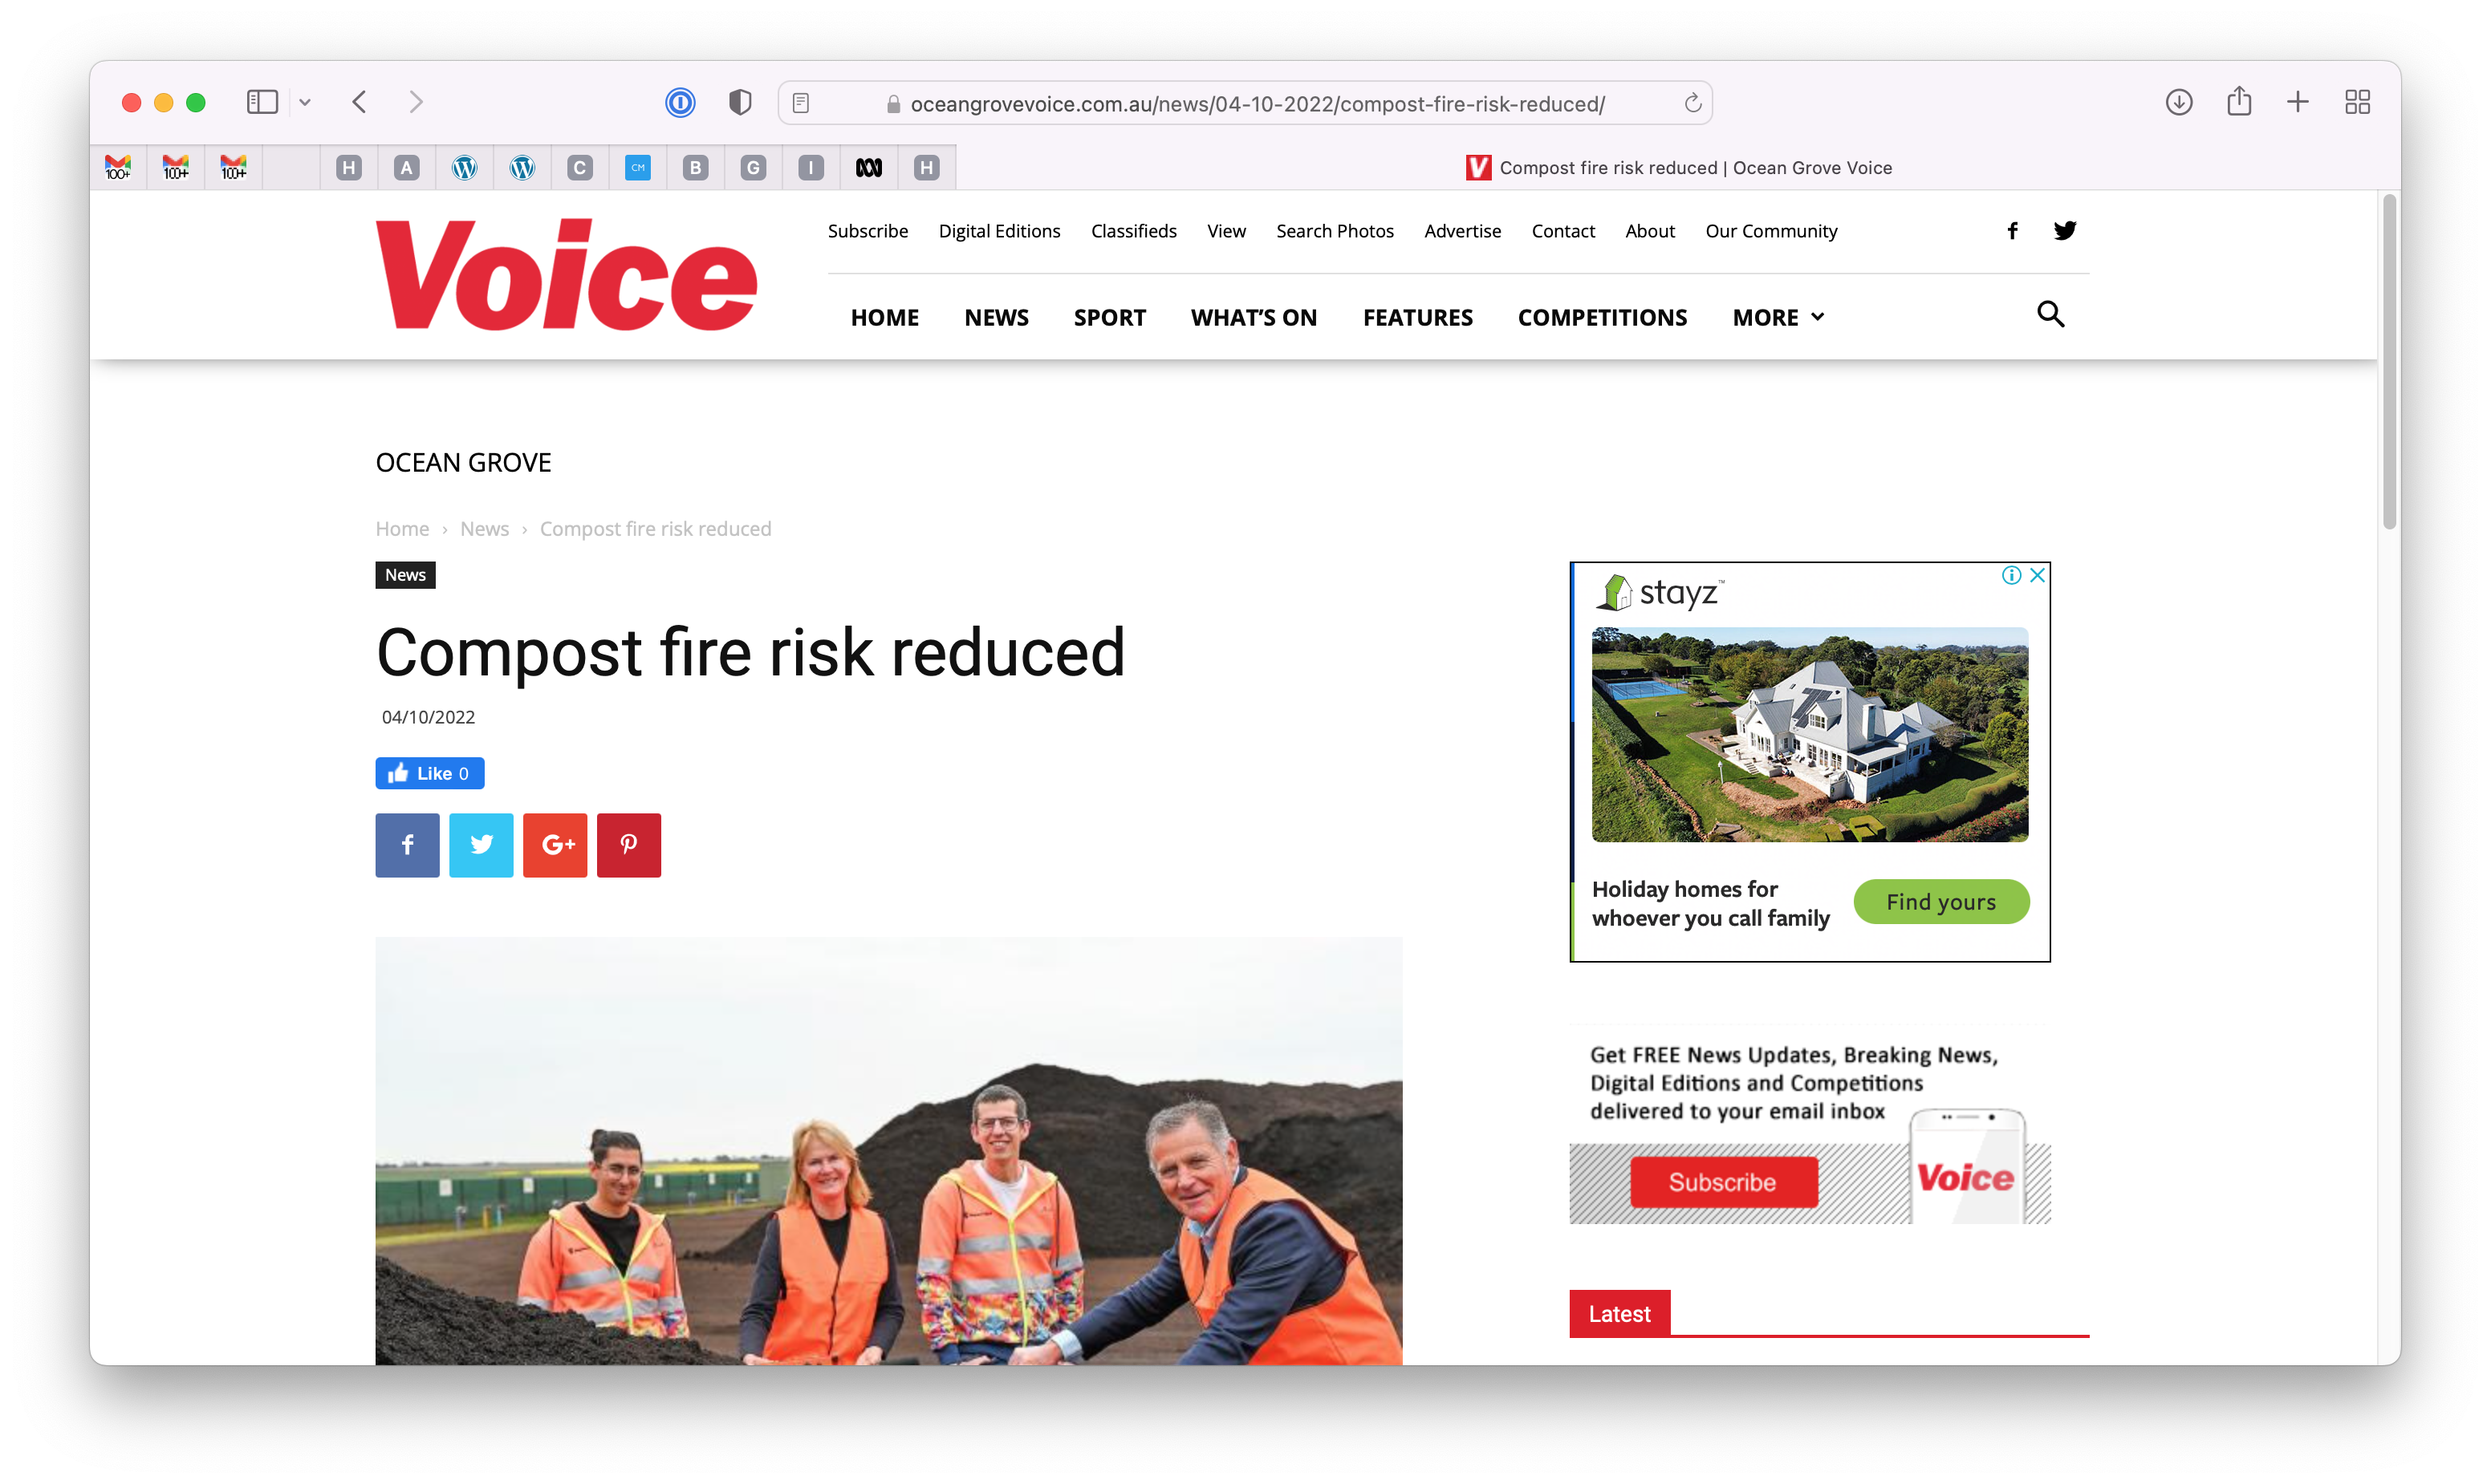Share article via blue Facebook button
Image resolution: width=2491 pixels, height=1484 pixels.
click(407, 845)
